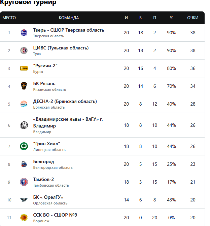Open the Белгород team link

(x=44, y=161)
